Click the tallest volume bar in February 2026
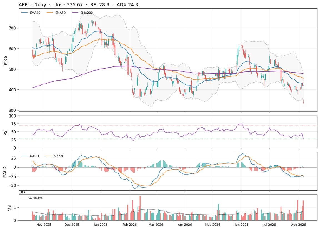This screenshot has height=229, width=320. 140,208
